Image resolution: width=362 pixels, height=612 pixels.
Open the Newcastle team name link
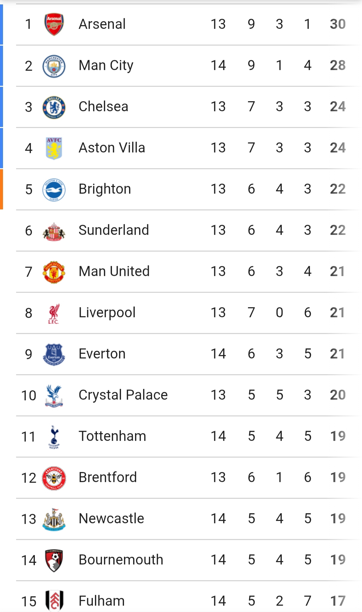tap(111, 519)
